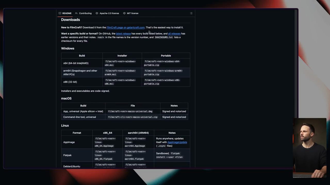The width and height of the screenshot is (330, 185).
Task: Click the people icon beside Contributing
Action: coord(76,13)
